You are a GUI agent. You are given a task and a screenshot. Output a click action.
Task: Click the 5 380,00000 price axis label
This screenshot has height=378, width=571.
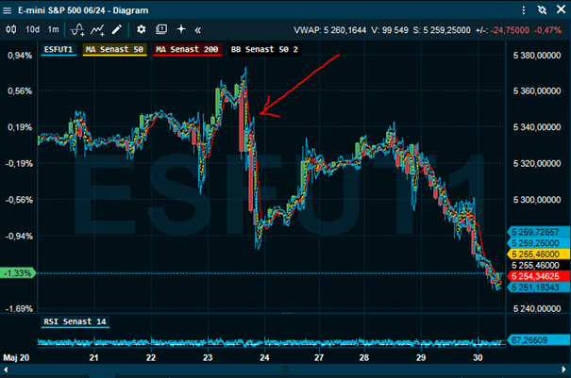point(537,56)
